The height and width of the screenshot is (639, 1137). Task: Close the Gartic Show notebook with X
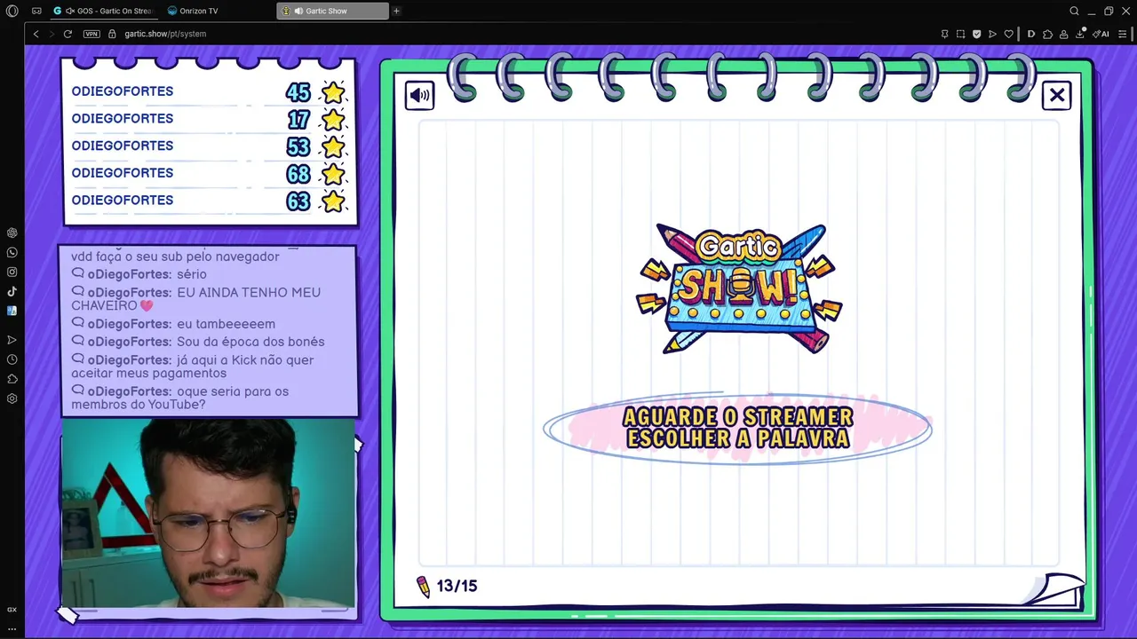tap(1057, 95)
